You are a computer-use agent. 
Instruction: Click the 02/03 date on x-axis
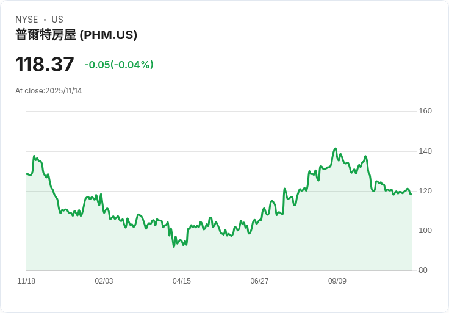[x=104, y=281]
